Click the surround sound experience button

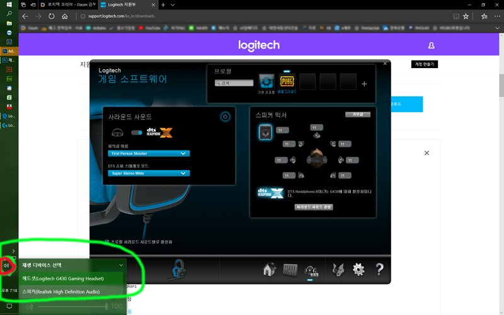click(314, 207)
